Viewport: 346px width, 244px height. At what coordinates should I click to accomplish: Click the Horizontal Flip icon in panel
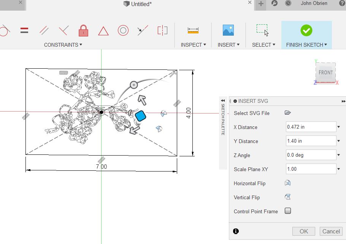(287, 183)
